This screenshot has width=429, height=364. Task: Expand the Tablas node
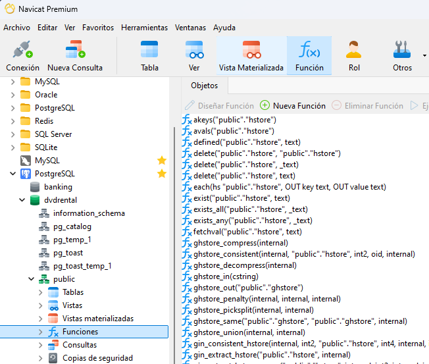pyautogui.click(x=41, y=292)
